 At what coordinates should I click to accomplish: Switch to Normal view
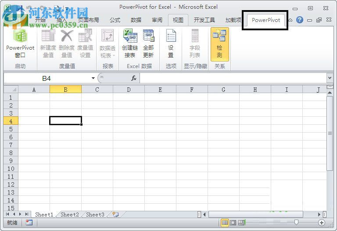click(x=225, y=223)
